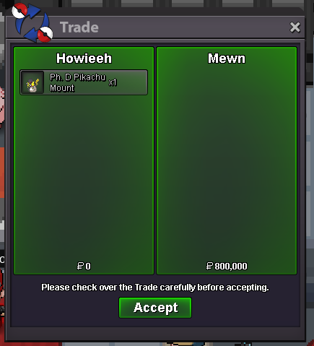Accept the trade offer
314x346 pixels.
point(155,308)
